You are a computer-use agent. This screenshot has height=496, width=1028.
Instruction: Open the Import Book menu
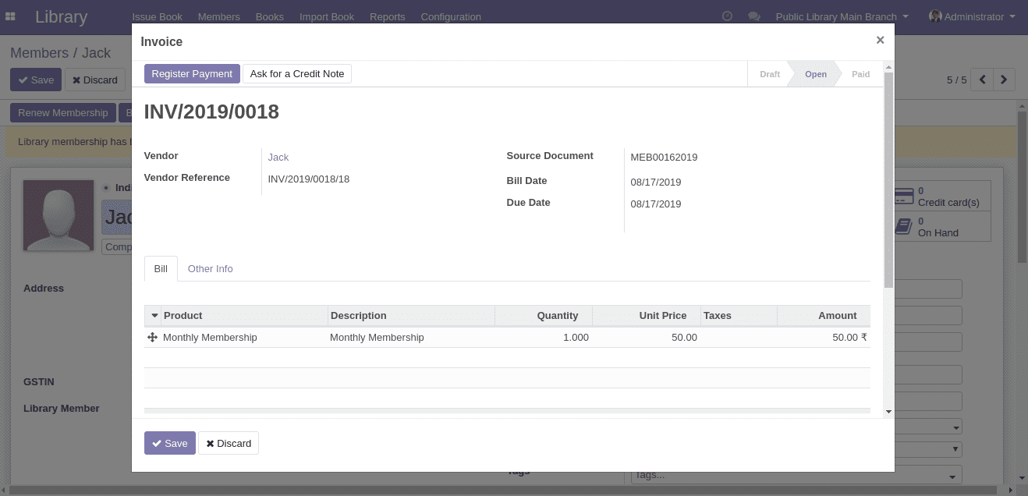pyautogui.click(x=327, y=16)
